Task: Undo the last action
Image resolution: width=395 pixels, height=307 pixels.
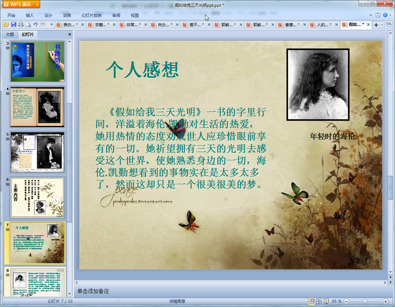Action: tap(36, 25)
